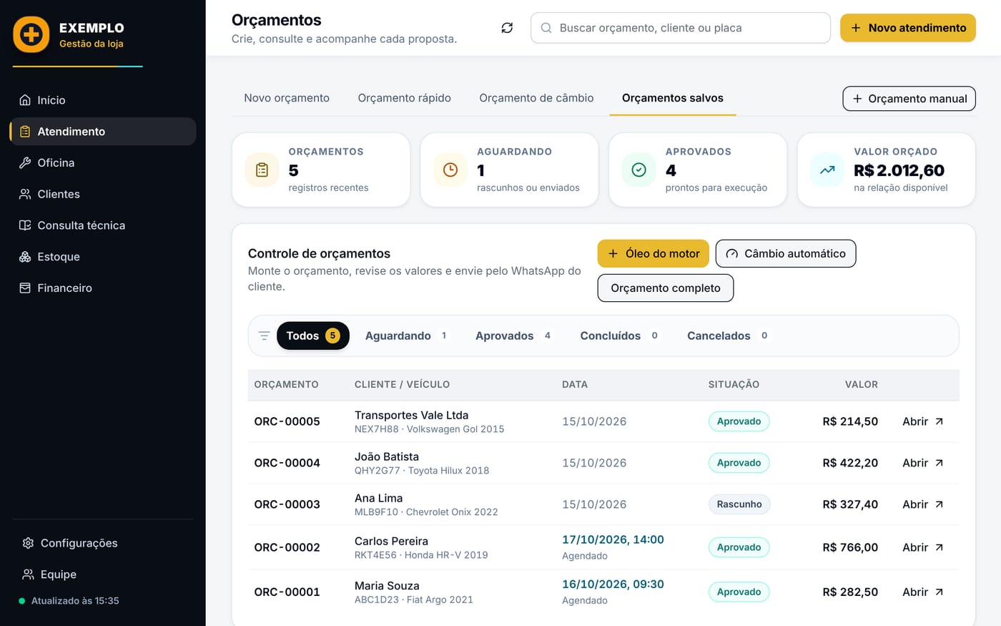Open budget ORC-00005 with the Abrir link
Image resolution: width=1001 pixels, height=626 pixels.
(x=923, y=421)
